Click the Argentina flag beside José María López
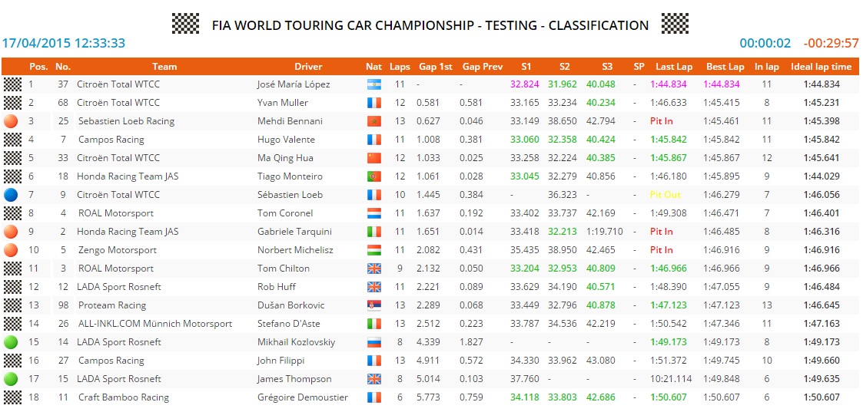863x412 pixels. 374,84
